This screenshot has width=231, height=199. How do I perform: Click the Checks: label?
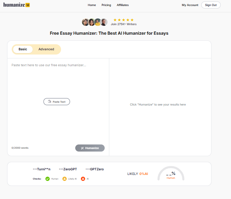tap(37, 179)
